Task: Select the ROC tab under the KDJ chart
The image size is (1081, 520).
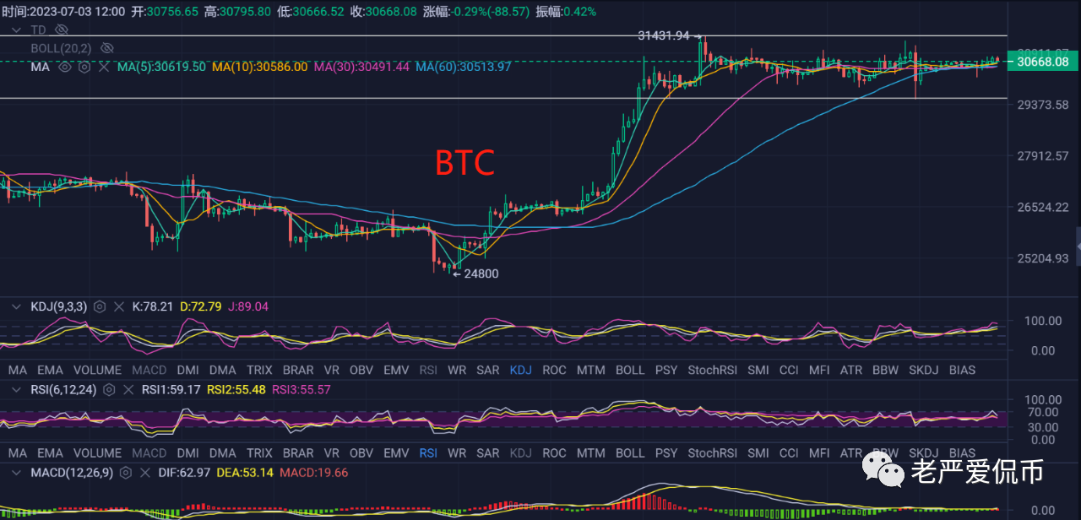Action: pos(555,370)
